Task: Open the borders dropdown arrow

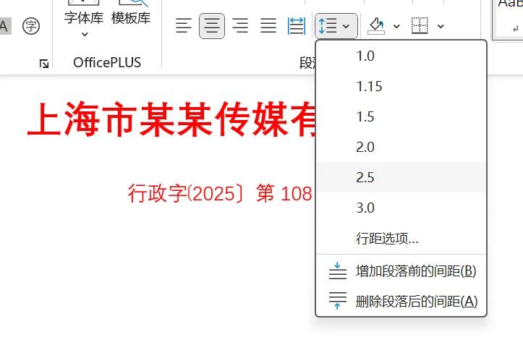Action: tap(441, 27)
